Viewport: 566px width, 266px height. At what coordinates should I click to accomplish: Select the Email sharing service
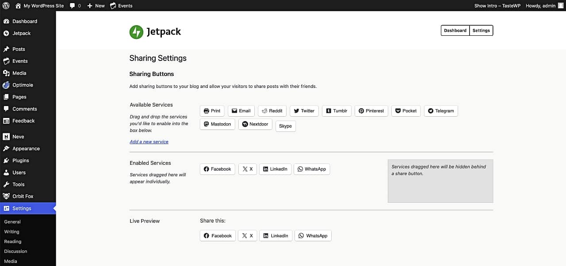pos(241,111)
